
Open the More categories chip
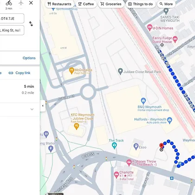pos(166,4)
